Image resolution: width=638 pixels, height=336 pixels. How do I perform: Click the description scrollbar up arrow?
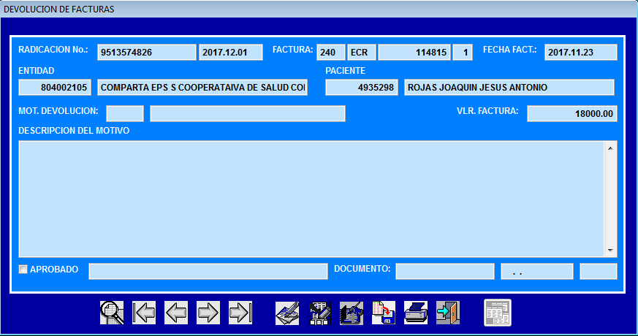tap(610, 148)
